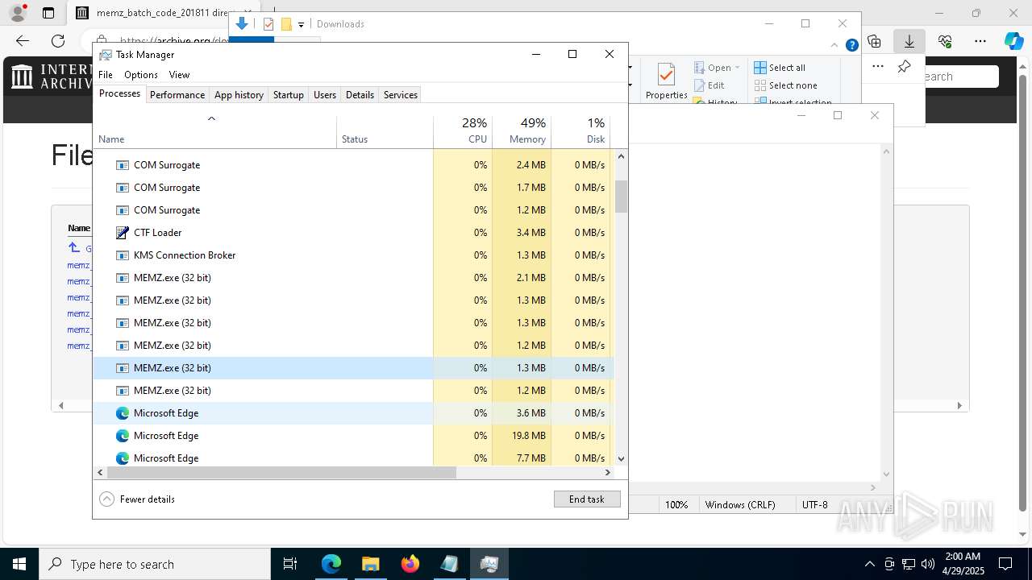Select the highlighted MEMZ.exe process row
This screenshot has width=1032, height=580.
tap(353, 367)
